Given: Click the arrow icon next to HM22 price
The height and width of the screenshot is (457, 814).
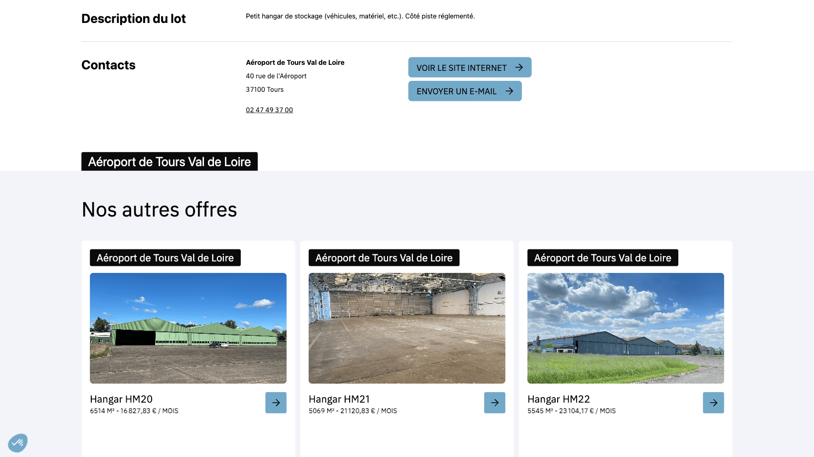Looking at the screenshot, I should (713, 403).
